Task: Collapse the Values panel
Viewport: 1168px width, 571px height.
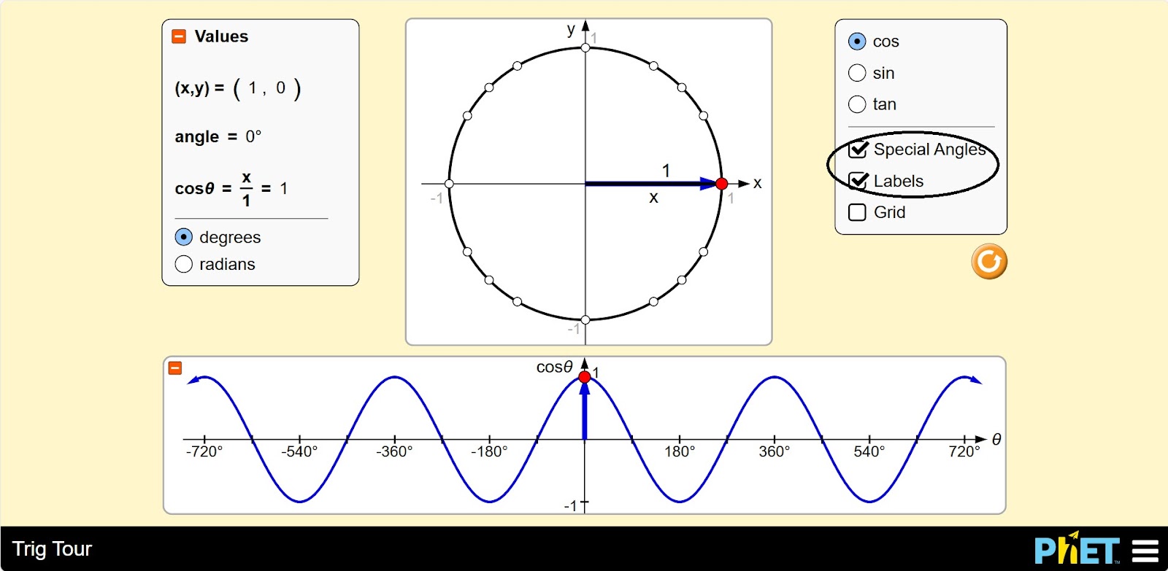Action: click(x=179, y=36)
